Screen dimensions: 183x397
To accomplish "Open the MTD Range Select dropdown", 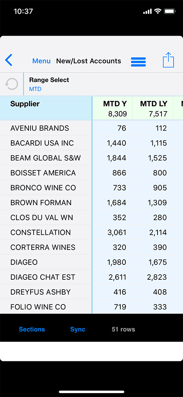I will 103,84.
